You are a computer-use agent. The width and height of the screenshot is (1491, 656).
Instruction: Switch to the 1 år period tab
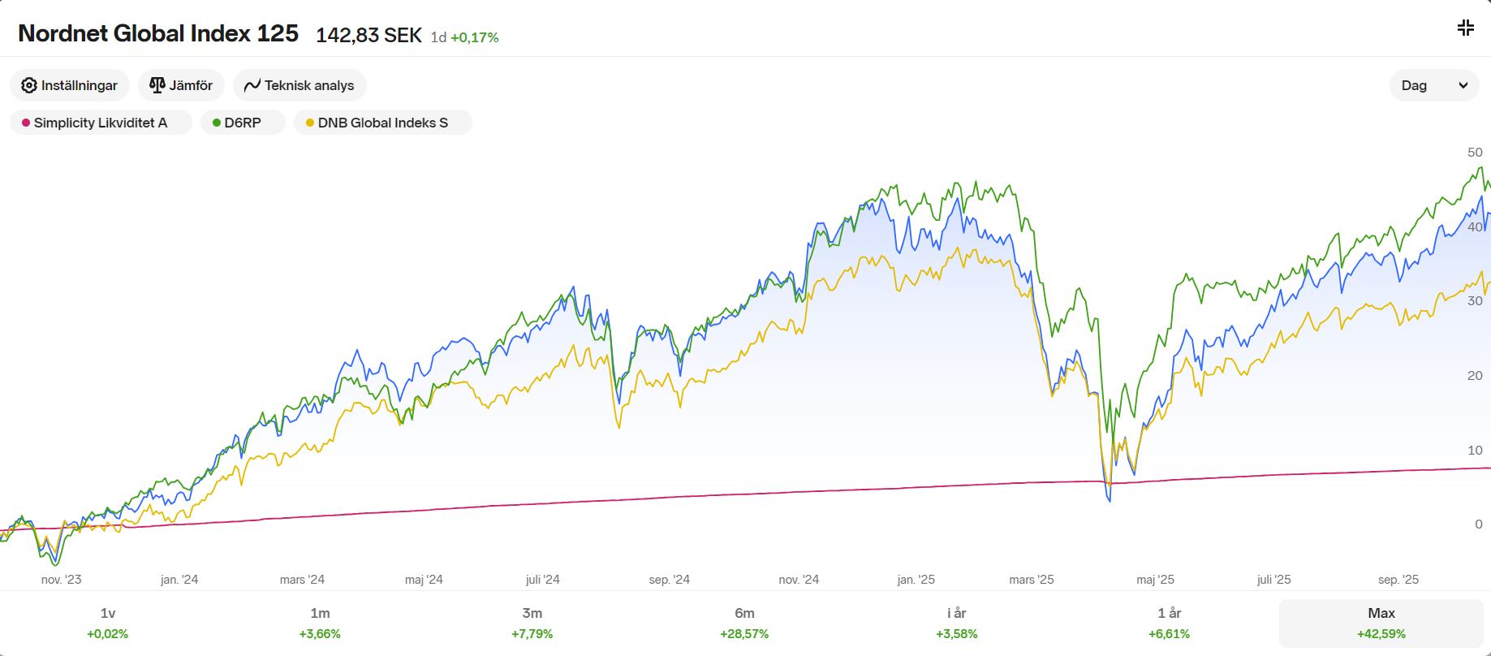click(x=1169, y=623)
